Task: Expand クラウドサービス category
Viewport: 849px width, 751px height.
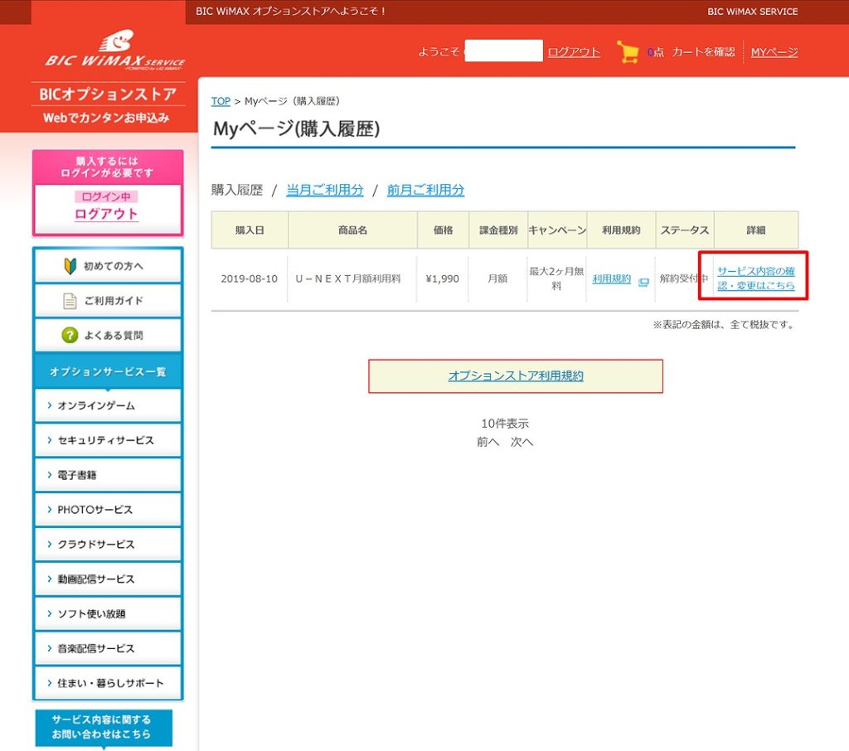Action: [108, 544]
